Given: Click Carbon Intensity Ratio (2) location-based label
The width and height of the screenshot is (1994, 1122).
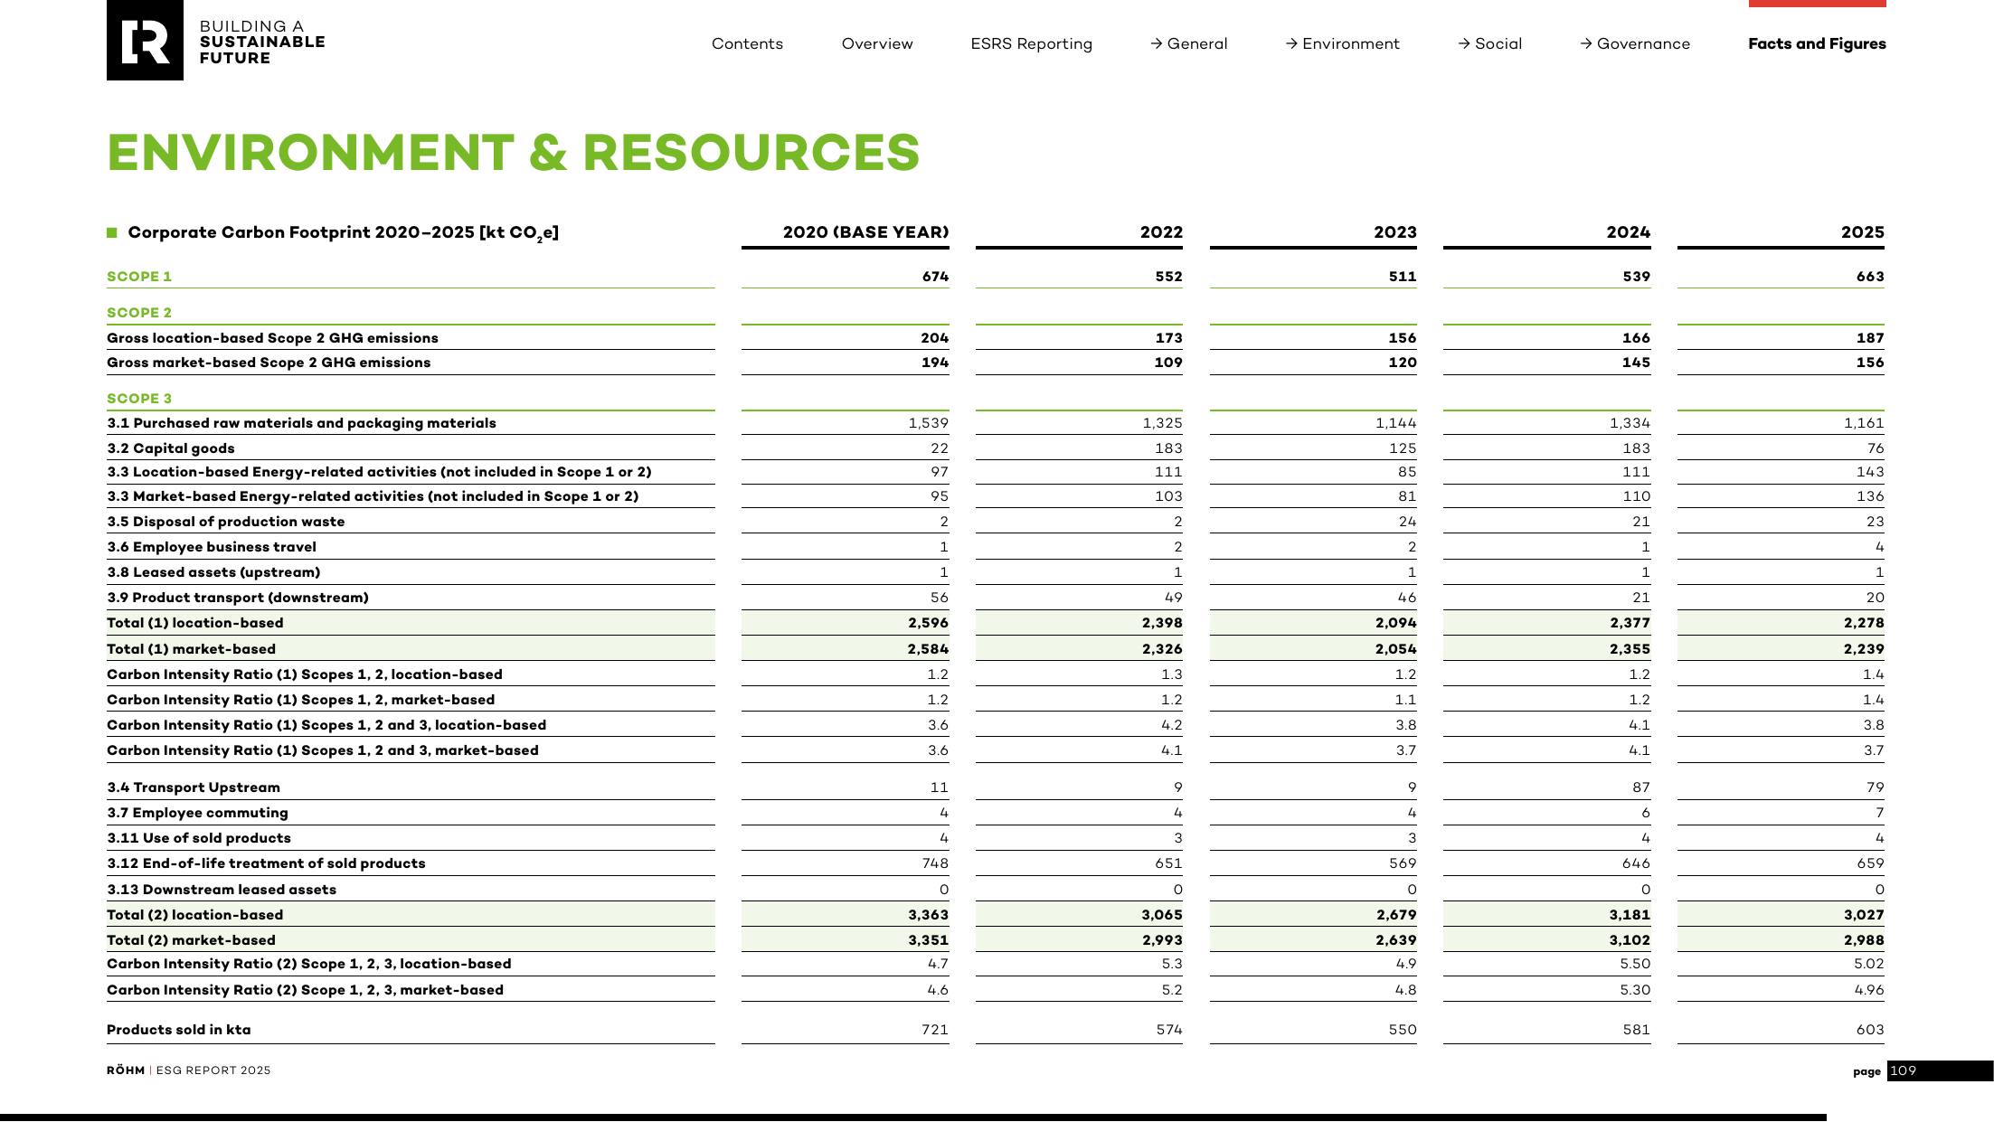Looking at the screenshot, I should click(x=309, y=964).
